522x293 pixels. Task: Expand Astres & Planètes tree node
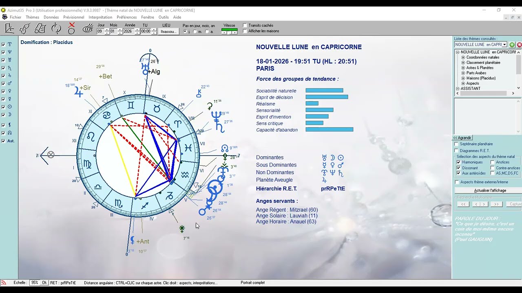(x=463, y=68)
